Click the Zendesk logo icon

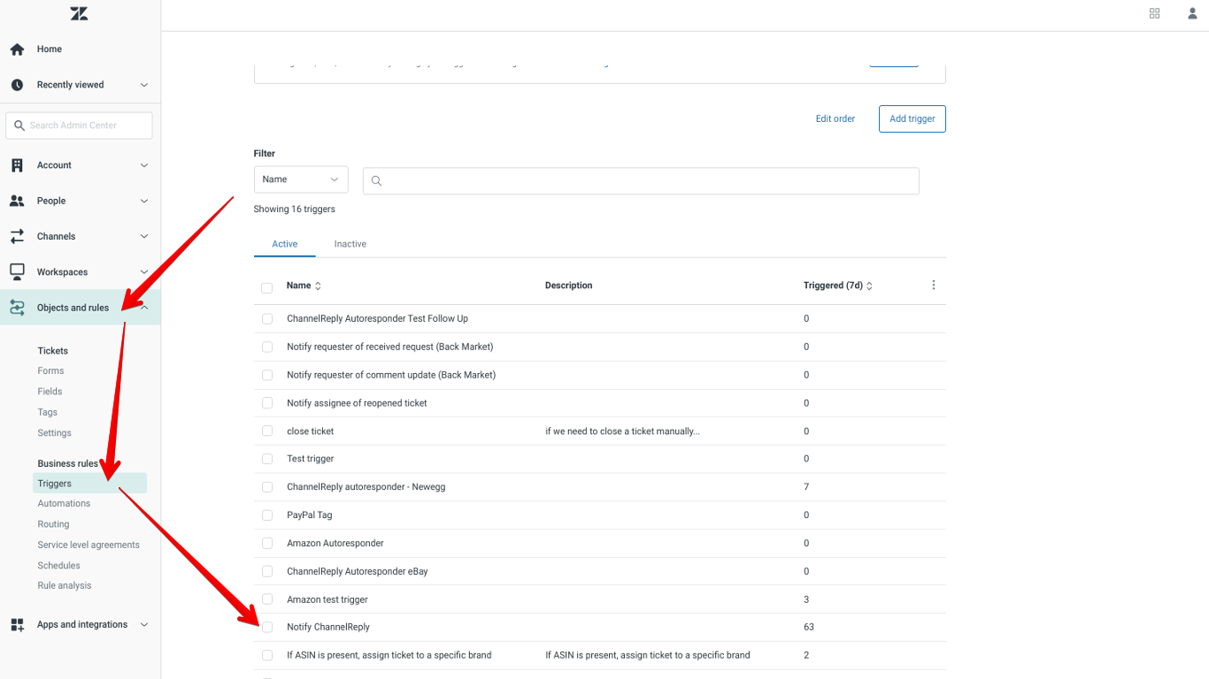tap(79, 13)
